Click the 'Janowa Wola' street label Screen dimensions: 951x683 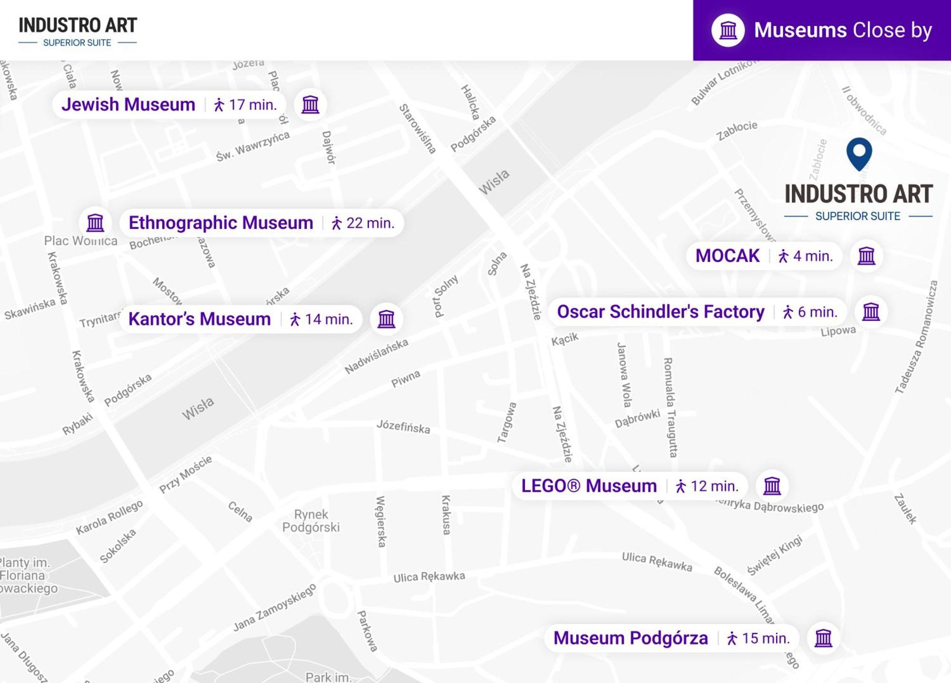[x=623, y=375]
